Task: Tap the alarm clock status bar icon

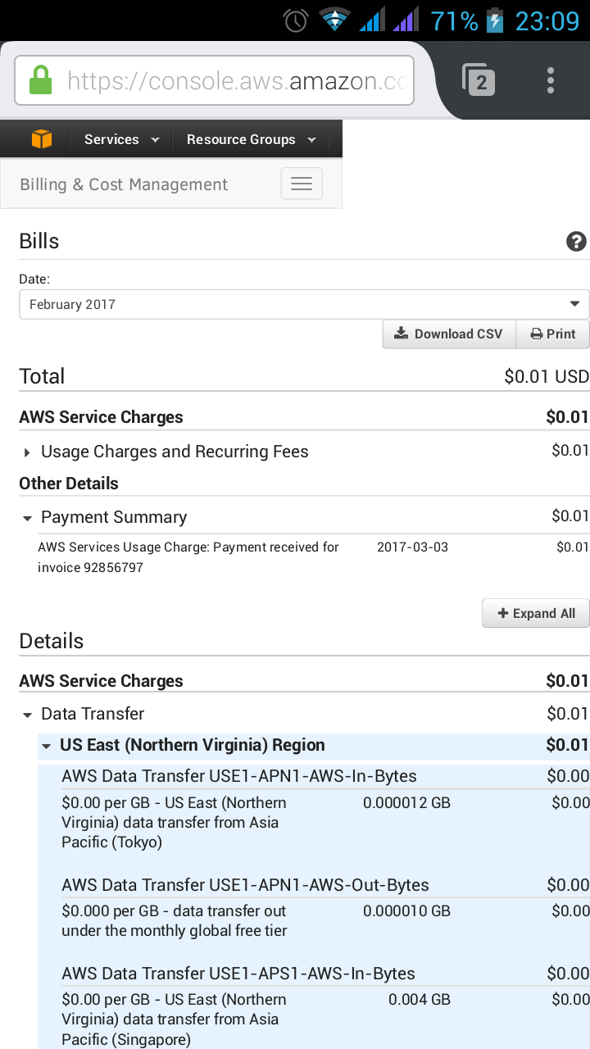Action: 296,20
